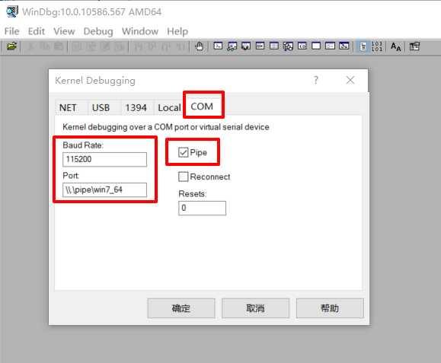Viewport: 441px width, 363px height.
Task: Open the Locals window from toolbar
Action: 246,46
